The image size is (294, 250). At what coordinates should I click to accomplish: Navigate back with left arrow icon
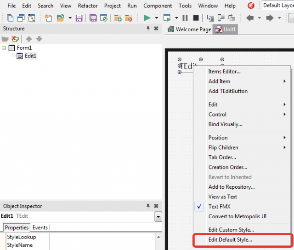point(250,18)
